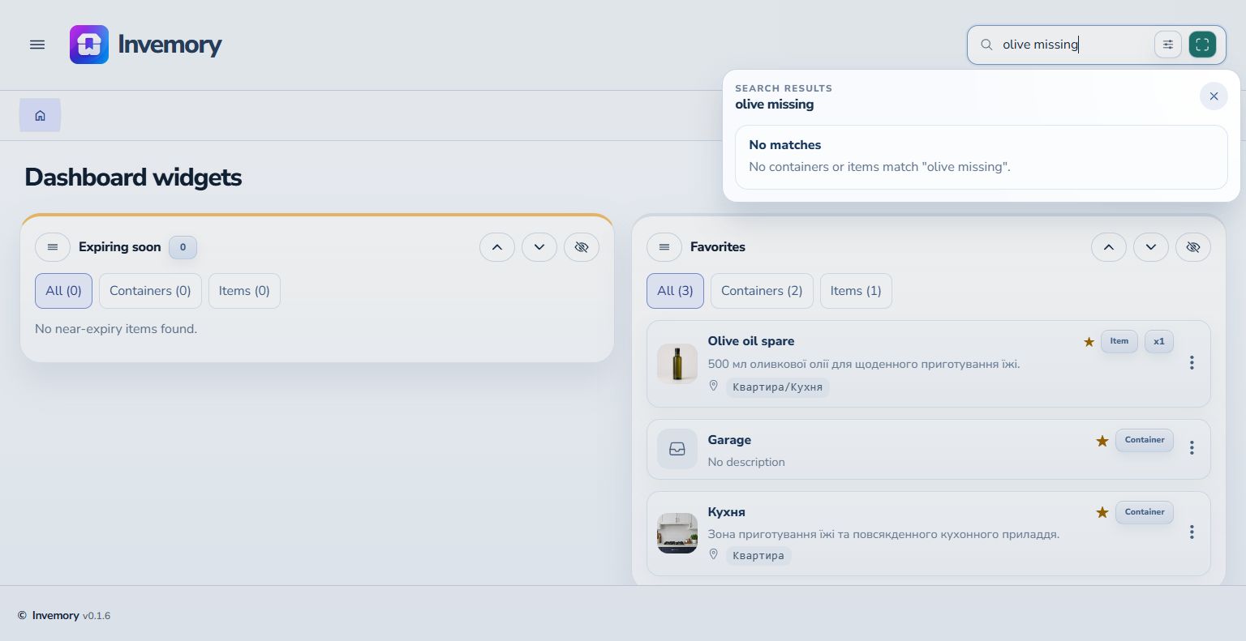
Task: Select Items (0) tab
Action: point(244,291)
